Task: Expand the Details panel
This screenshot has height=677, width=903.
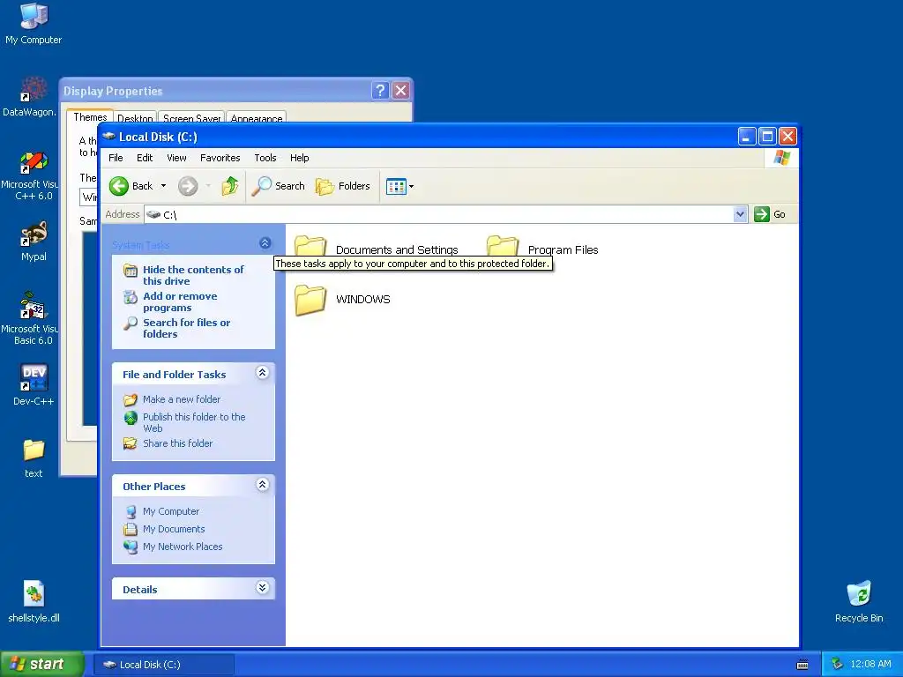Action: coord(262,588)
